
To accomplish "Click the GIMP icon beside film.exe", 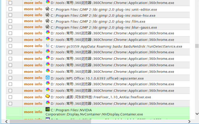I will 48,21.
